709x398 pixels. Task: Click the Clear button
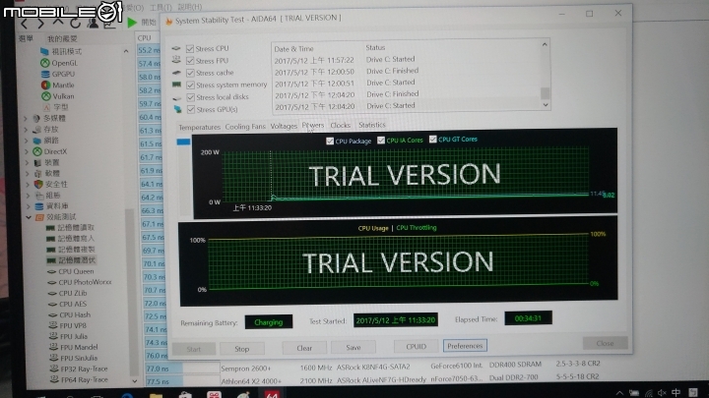(304, 348)
